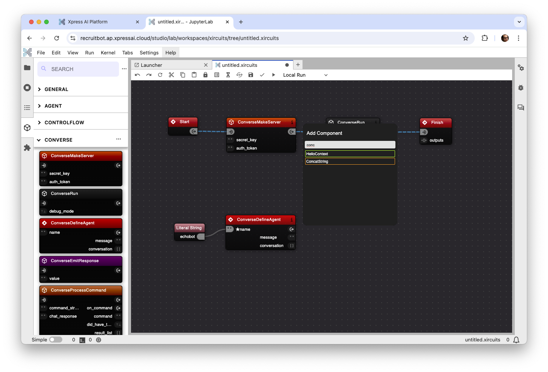This screenshot has width=548, height=372.
Task: Select ConcatString in Add Component list
Action: pos(350,161)
